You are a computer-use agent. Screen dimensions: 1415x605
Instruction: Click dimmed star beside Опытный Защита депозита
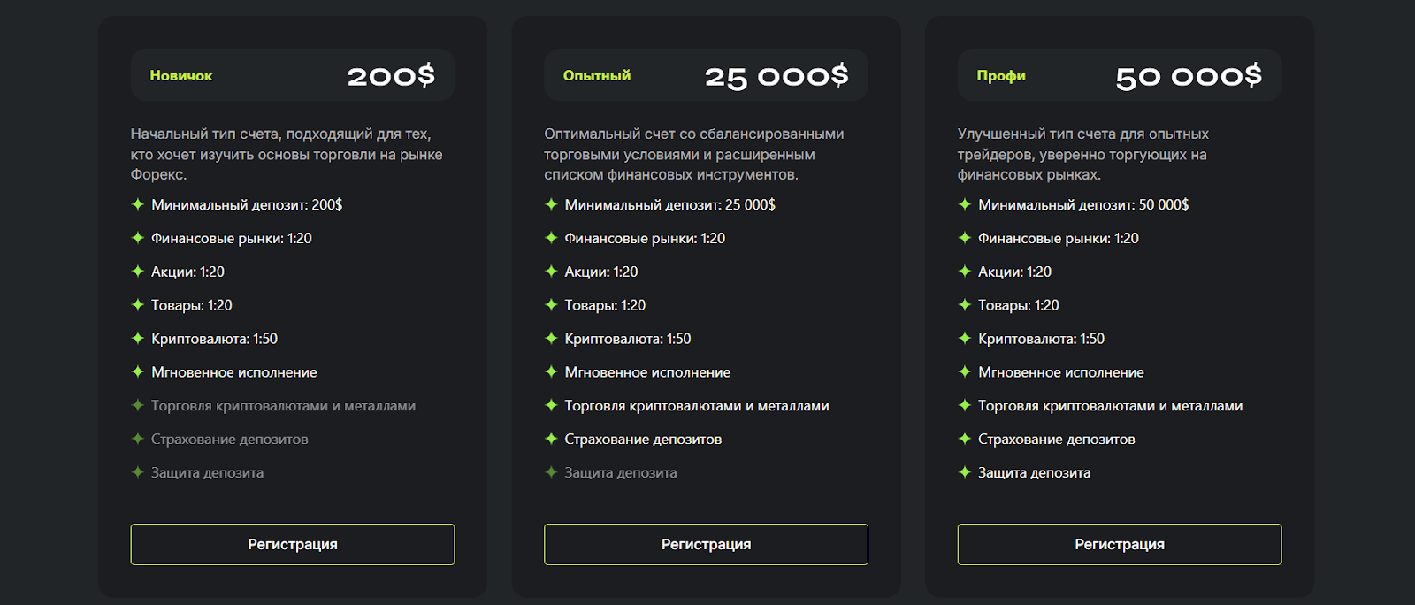[x=551, y=472]
